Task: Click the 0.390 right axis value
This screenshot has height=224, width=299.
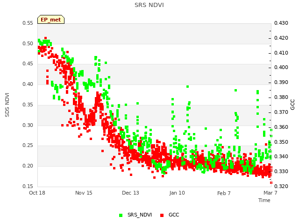Action: (281, 83)
